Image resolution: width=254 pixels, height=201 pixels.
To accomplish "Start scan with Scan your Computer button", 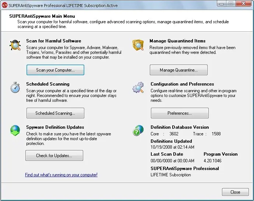I will 55,70.
